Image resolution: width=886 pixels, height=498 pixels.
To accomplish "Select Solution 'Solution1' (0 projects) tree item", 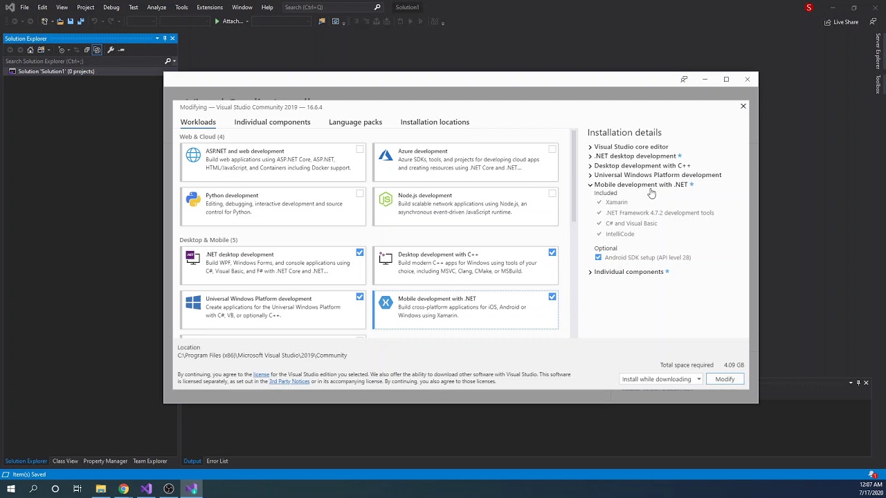I will point(56,71).
